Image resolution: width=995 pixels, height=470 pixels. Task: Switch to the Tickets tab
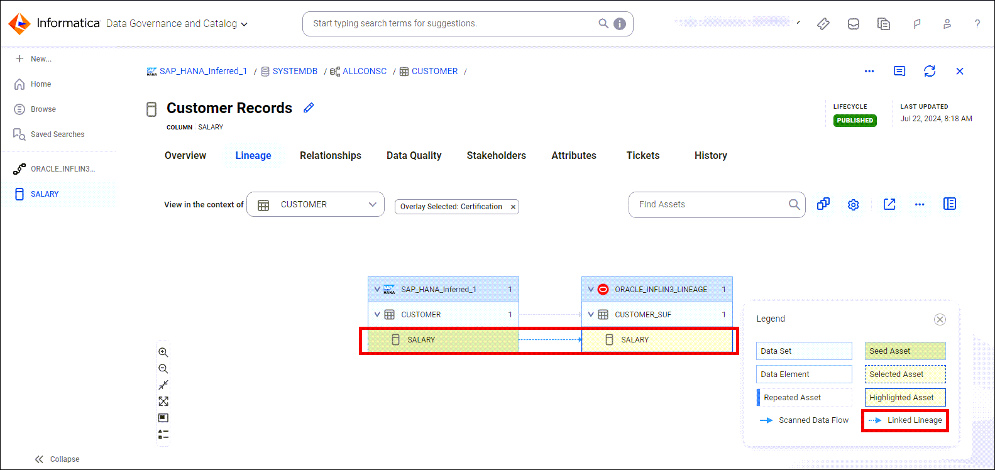643,155
